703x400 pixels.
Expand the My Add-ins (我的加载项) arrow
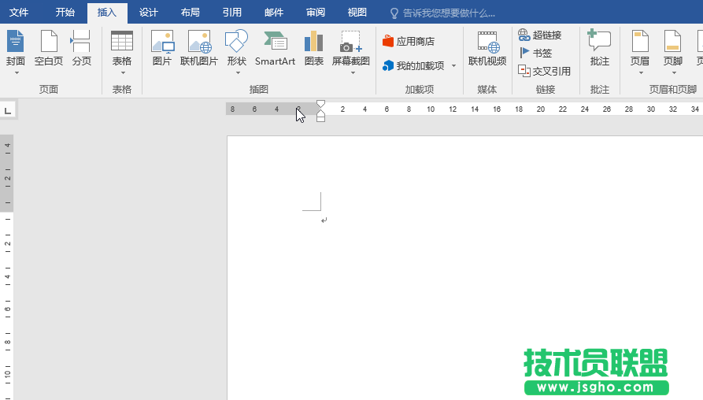pos(453,66)
